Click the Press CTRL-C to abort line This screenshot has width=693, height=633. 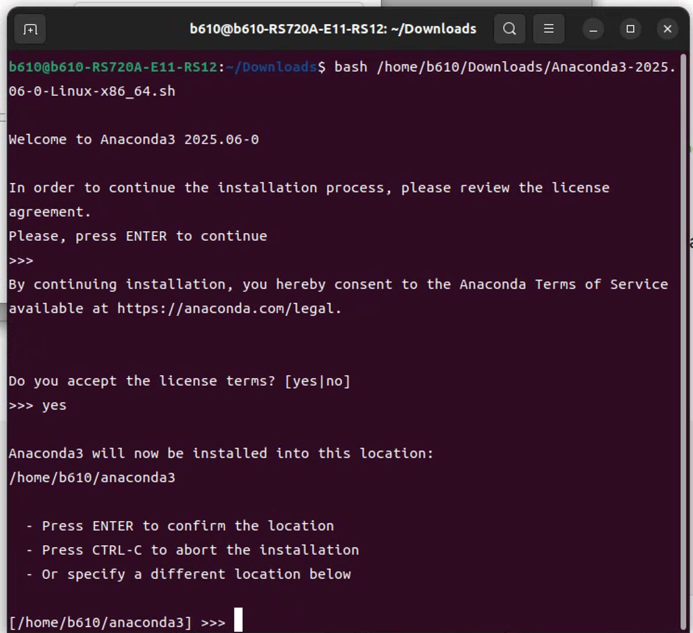192,550
